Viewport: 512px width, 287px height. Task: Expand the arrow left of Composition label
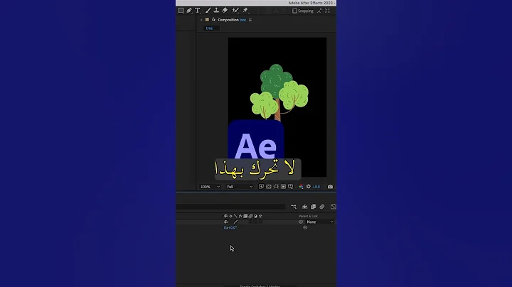(x=201, y=20)
